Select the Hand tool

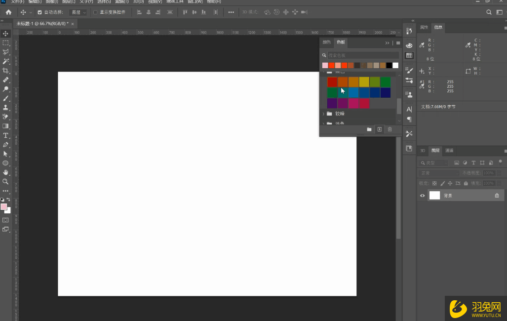(x=6, y=172)
